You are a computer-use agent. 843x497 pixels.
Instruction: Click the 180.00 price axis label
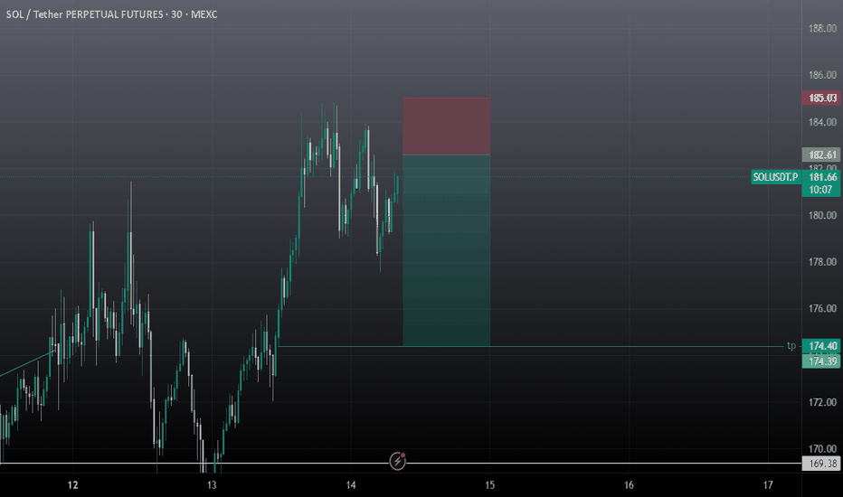(822, 215)
